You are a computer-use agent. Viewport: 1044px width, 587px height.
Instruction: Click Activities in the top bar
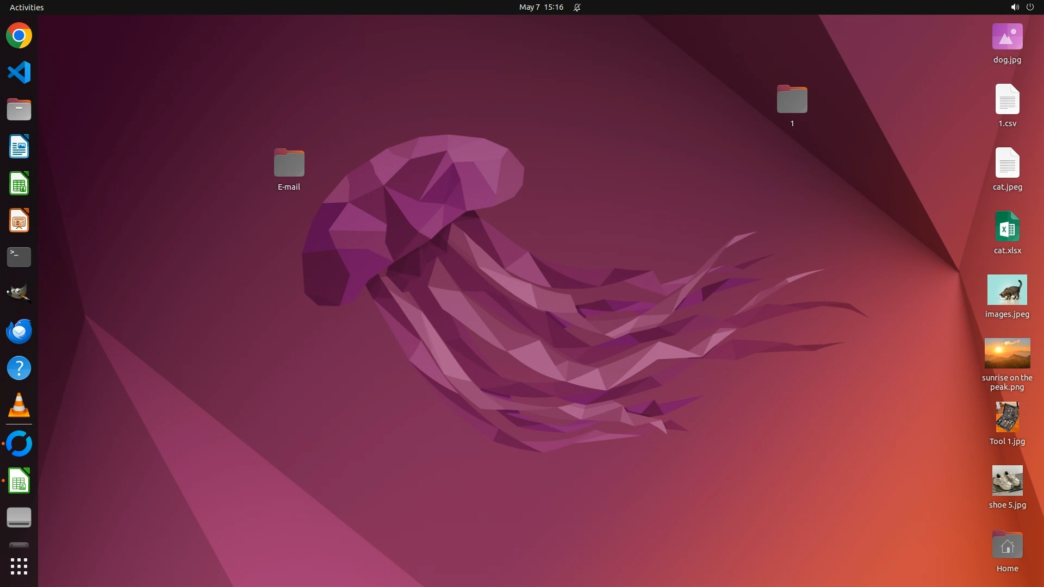[x=27, y=7]
